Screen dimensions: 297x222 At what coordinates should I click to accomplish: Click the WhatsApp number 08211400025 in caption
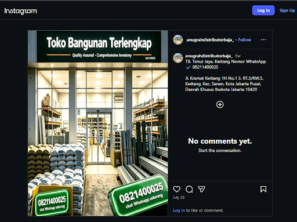[205, 67]
